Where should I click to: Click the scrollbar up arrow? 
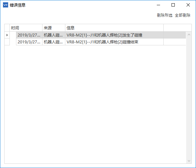coord(189,34)
